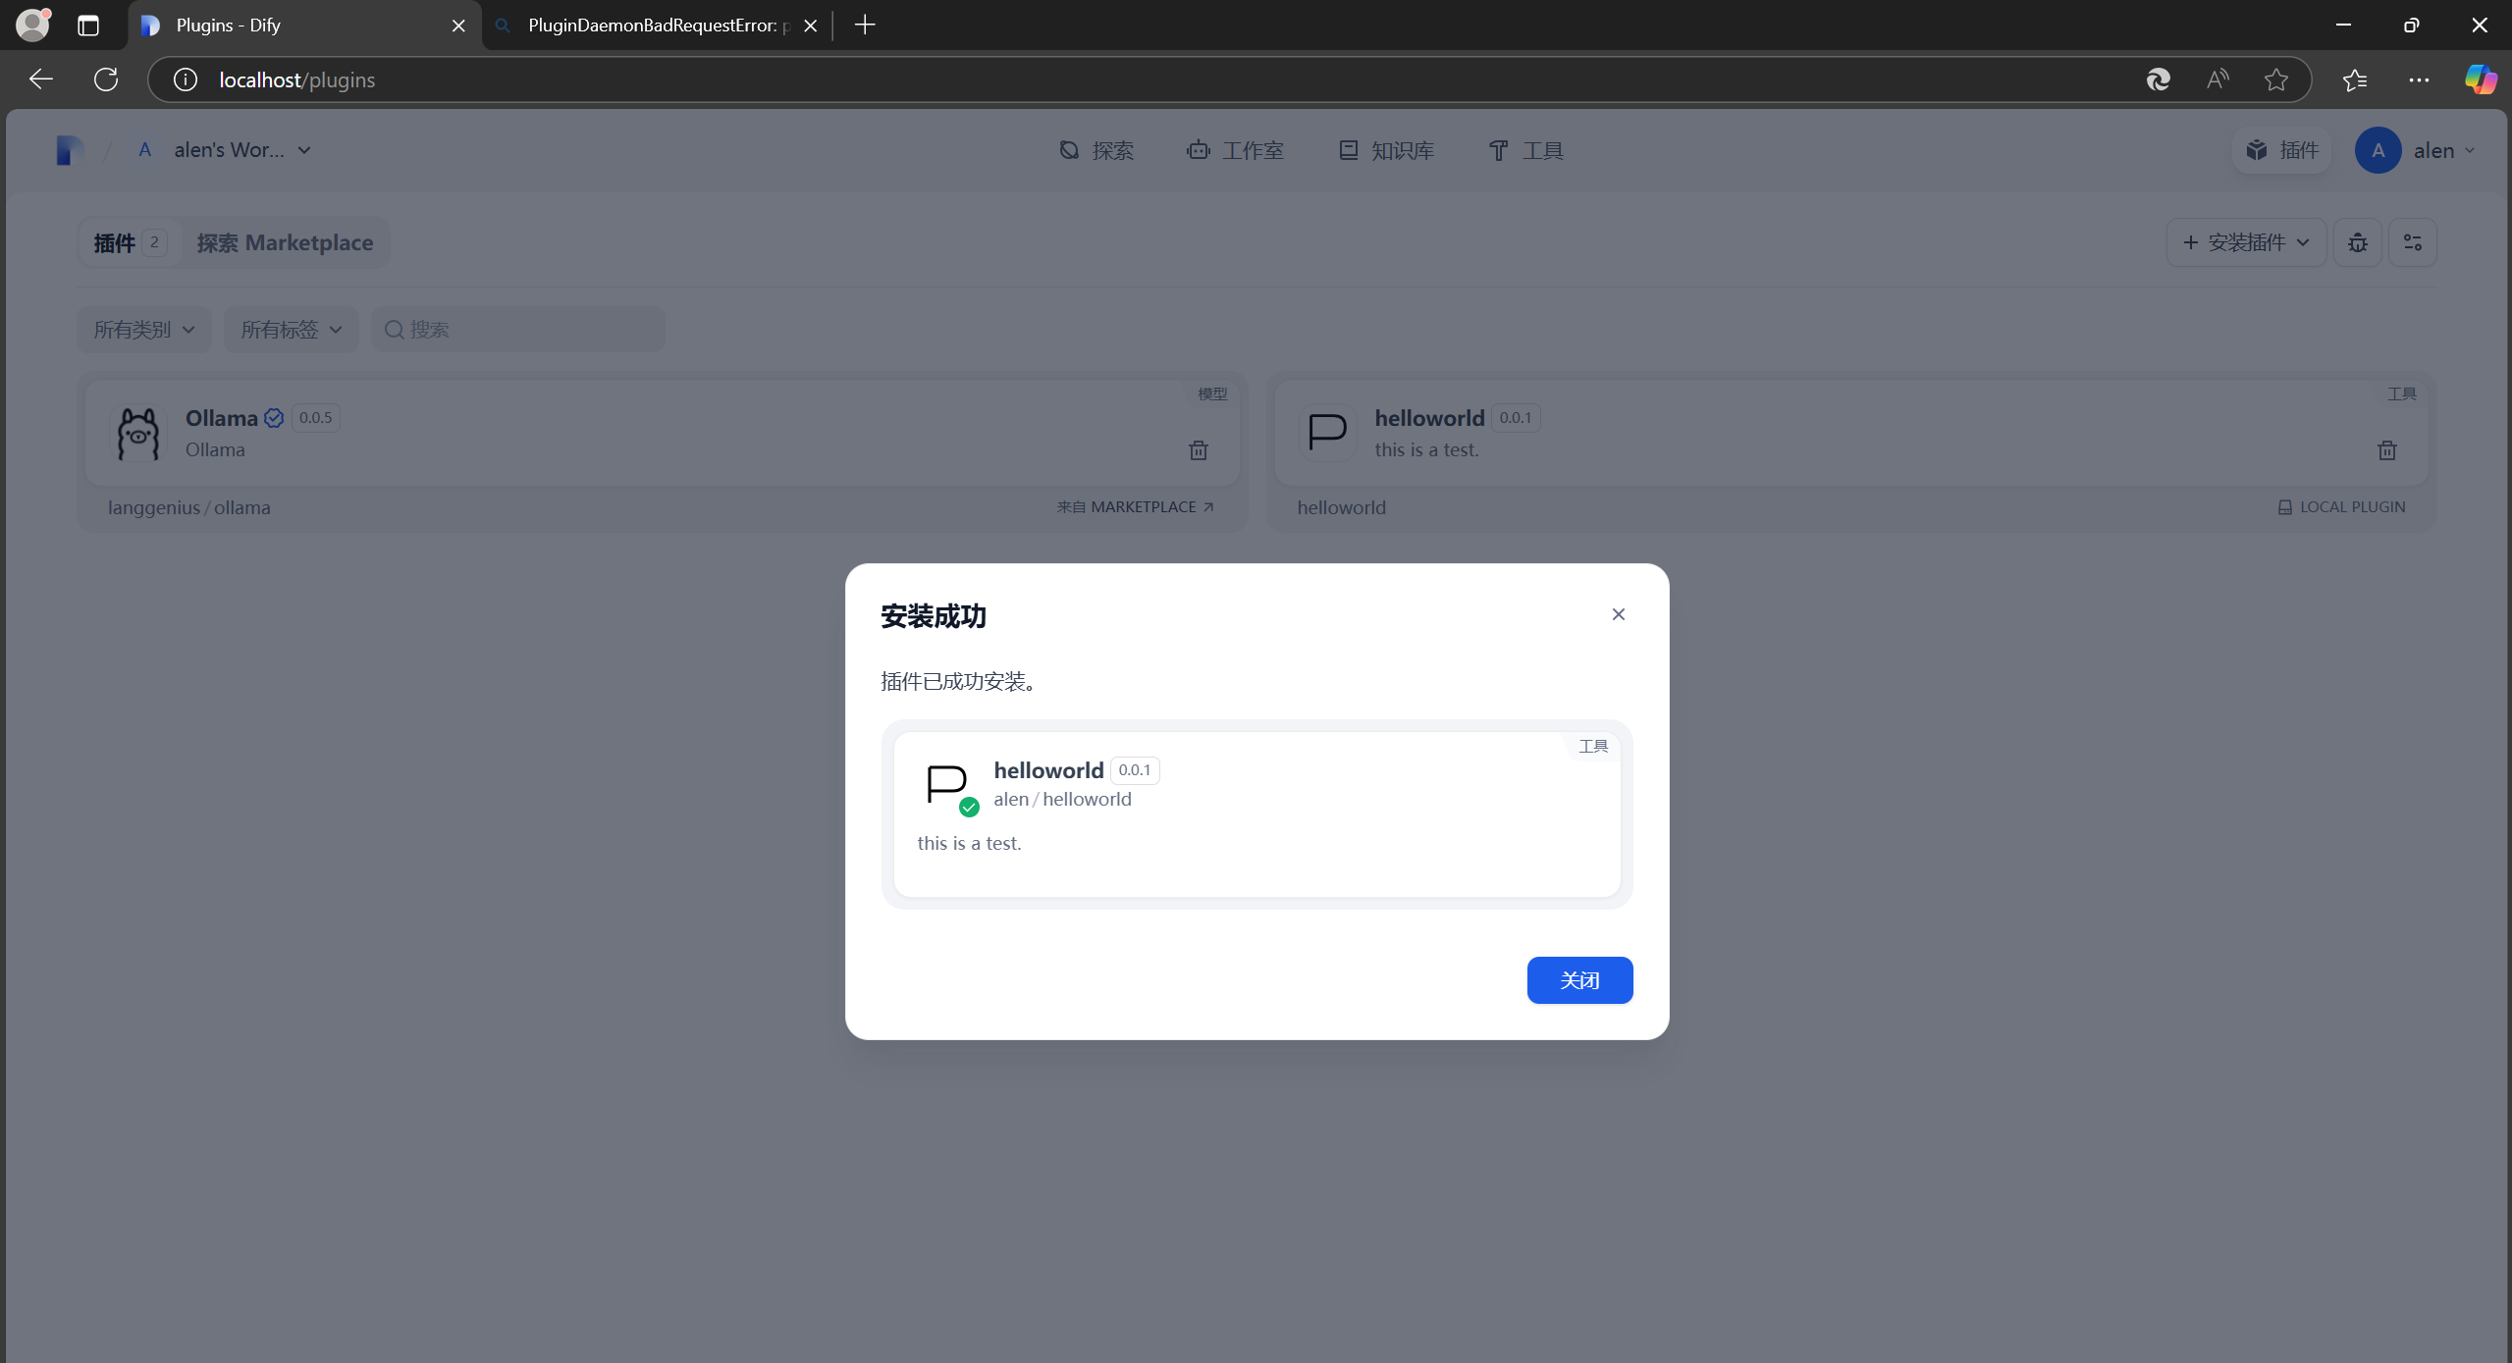
Task: Open Copilot icon in browser toolbar
Action: click(x=2480, y=79)
